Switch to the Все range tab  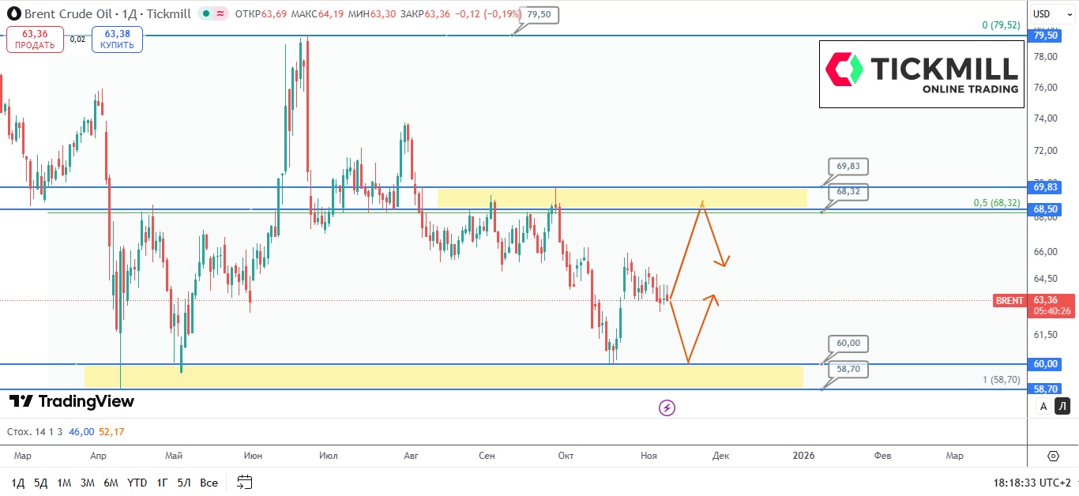click(209, 483)
